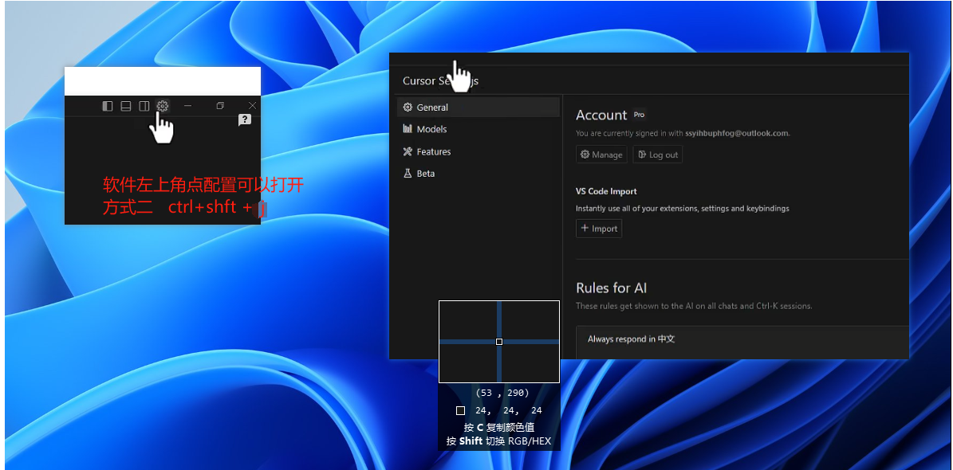Click the Pro badge next to Account
The image size is (953, 470).
638,114
